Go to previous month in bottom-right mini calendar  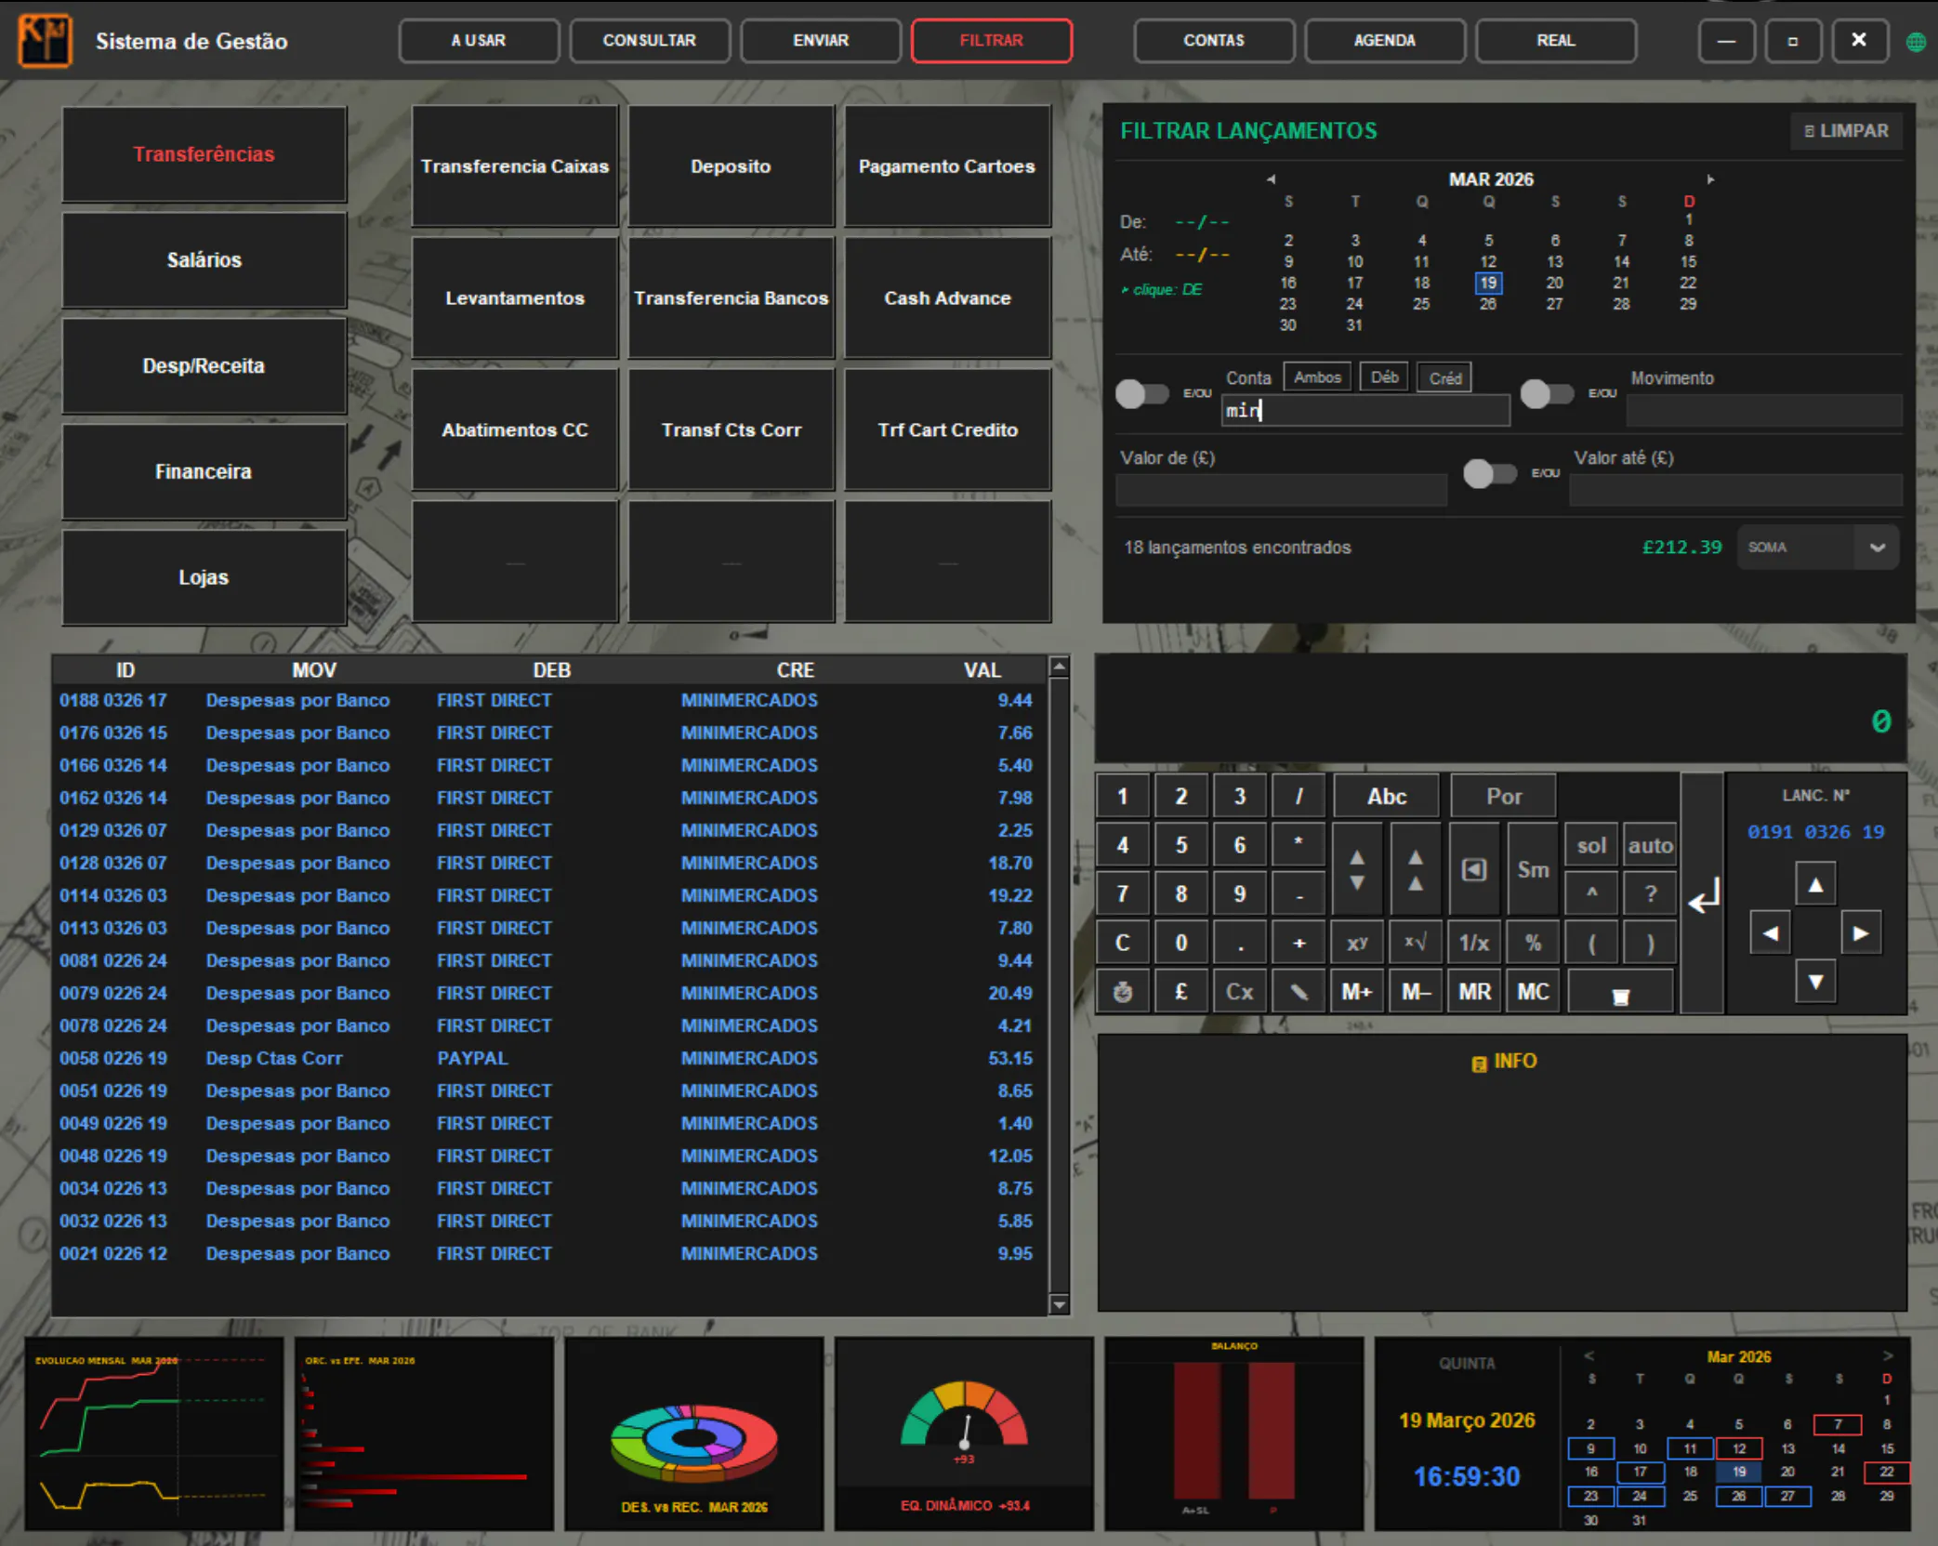1589,1355
